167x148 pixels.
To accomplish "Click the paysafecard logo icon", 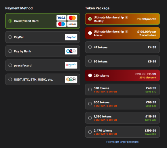I will point(71,65).
